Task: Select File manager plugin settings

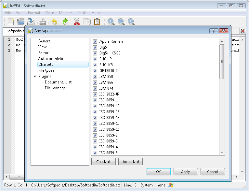Action: pyautogui.click(x=56, y=88)
